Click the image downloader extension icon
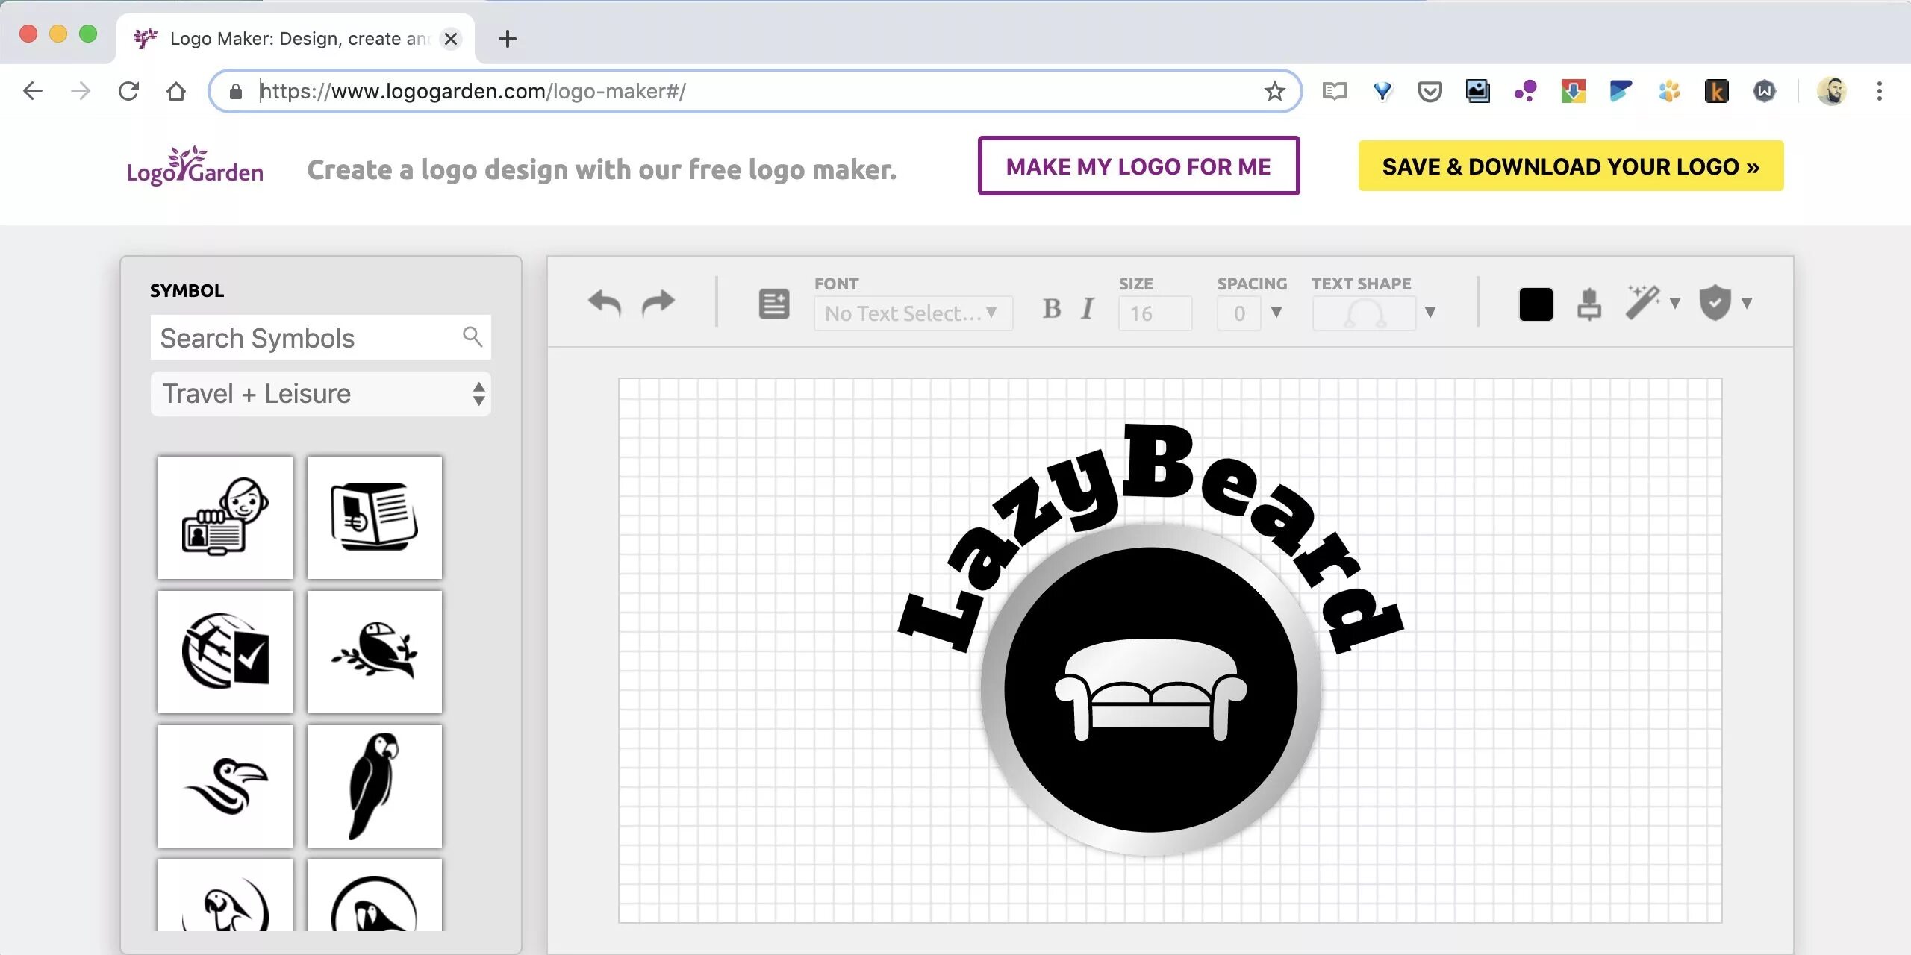Image resolution: width=1911 pixels, height=955 pixels. click(1478, 91)
